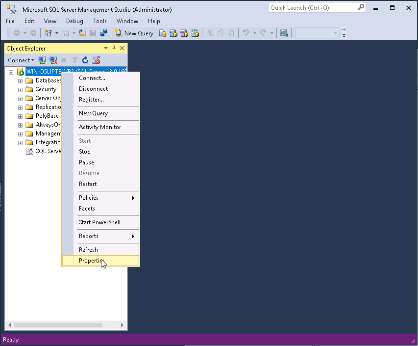Image resolution: width=418 pixels, height=346 pixels.
Task: Click the New Project toolbar icon
Action: click(48, 33)
